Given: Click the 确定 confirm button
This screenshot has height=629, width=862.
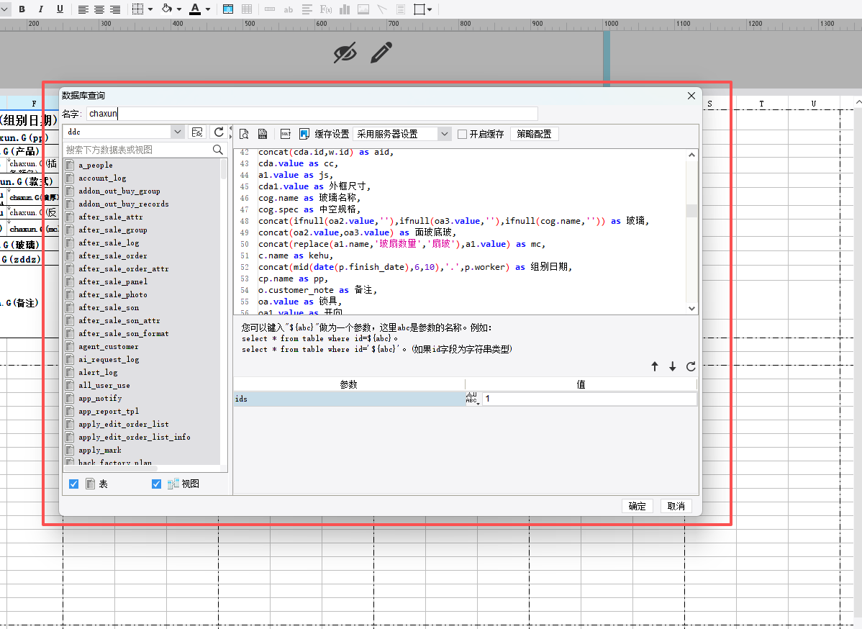Looking at the screenshot, I should [x=638, y=506].
